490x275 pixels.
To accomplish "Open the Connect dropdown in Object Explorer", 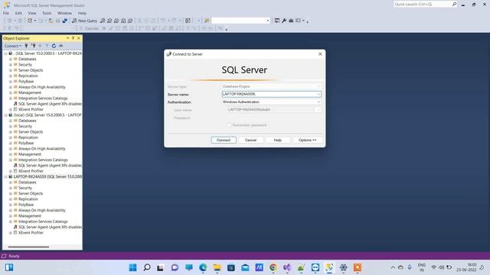I will click(x=13, y=46).
